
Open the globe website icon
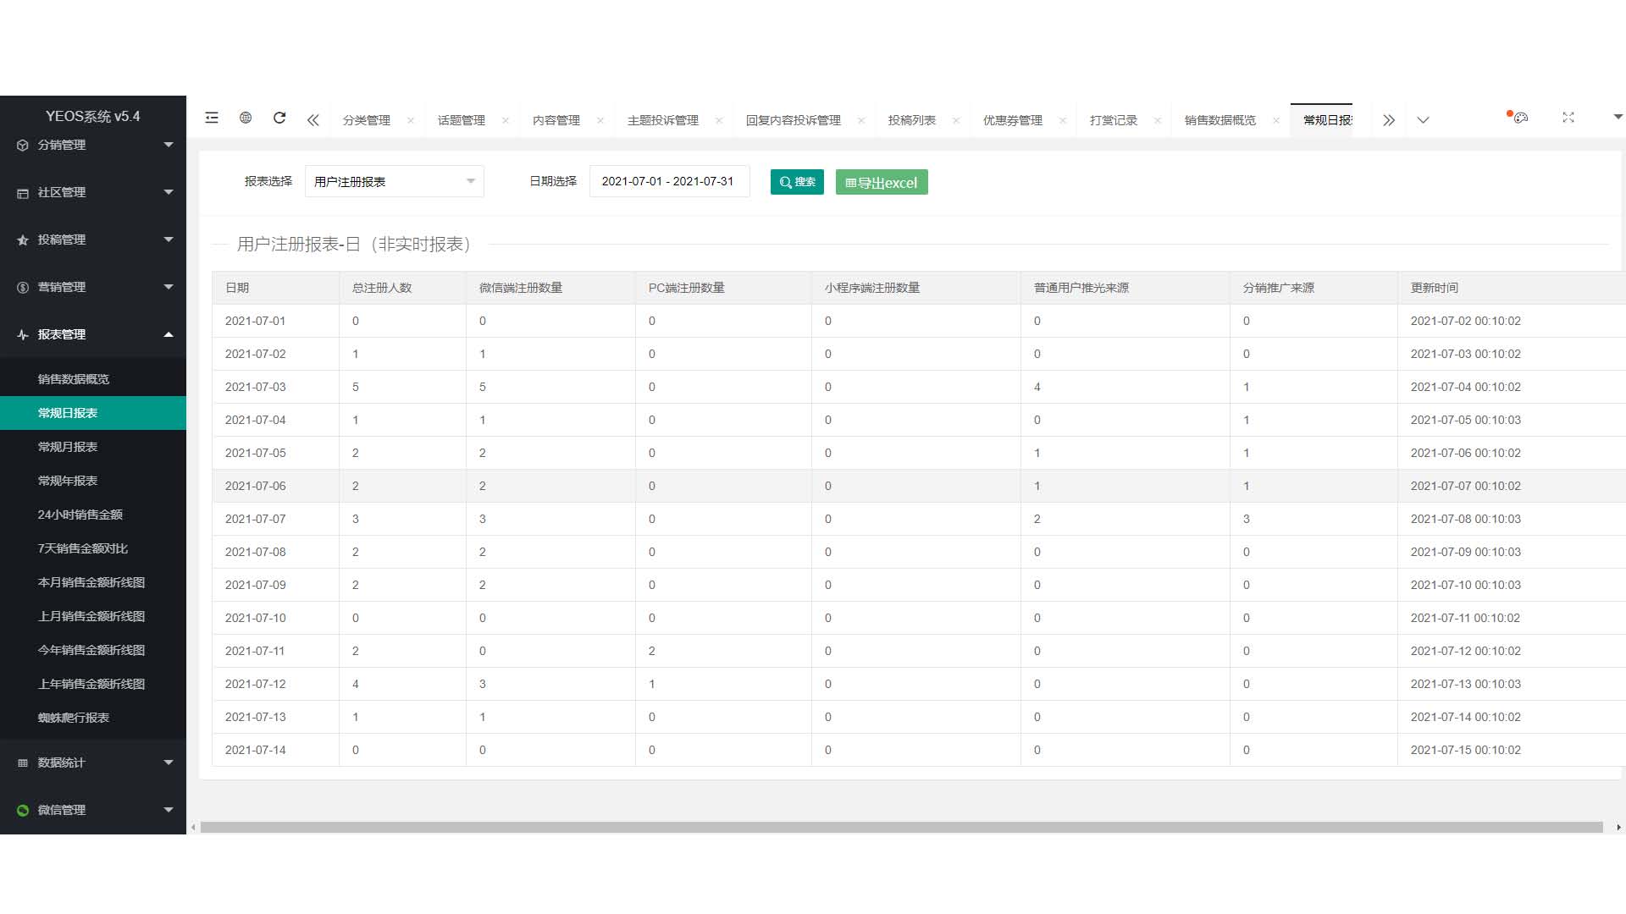246,118
